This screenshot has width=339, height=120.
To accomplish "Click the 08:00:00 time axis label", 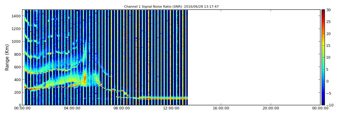I will click(x=122, y=109).
